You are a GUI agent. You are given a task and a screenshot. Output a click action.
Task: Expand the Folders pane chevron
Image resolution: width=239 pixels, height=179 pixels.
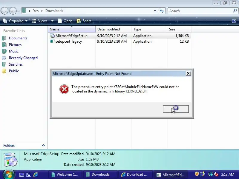coord(43,145)
